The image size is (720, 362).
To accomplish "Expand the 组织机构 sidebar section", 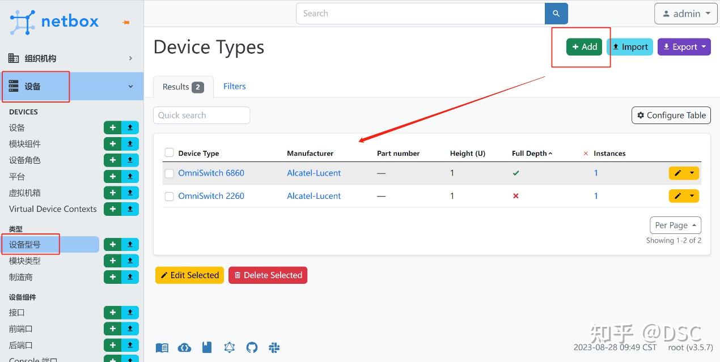I will pyautogui.click(x=71, y=58).
